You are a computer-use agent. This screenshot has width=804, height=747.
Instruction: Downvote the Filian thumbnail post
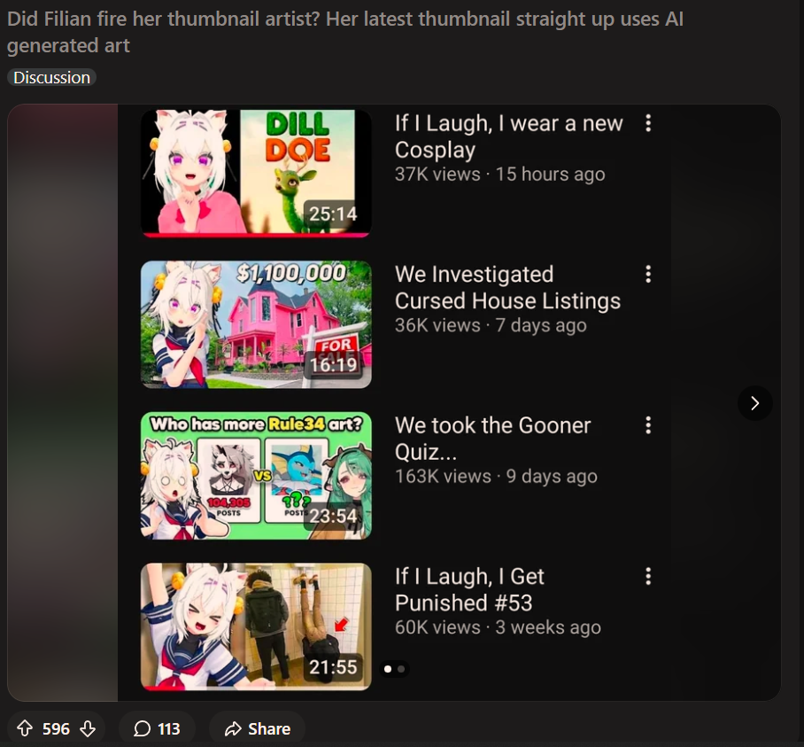click(x=88, y=728)
